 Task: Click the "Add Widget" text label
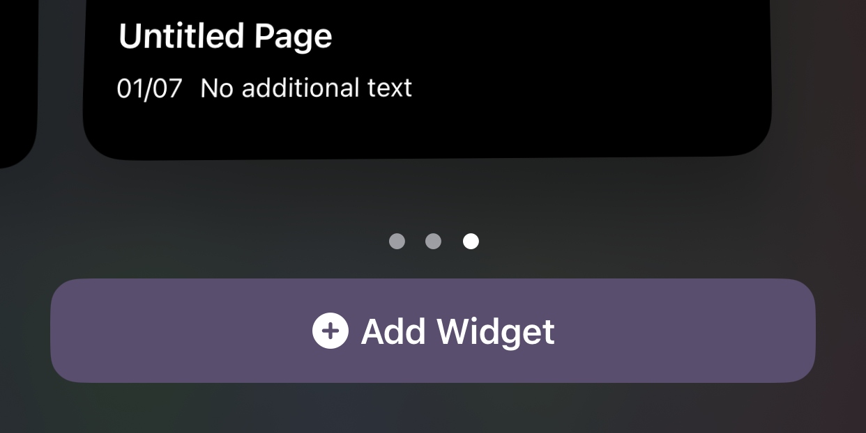[x=457, y=331]
